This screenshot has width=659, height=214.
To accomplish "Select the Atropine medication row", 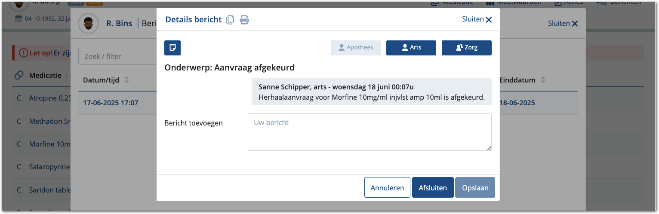I will [x=43, y=98].
